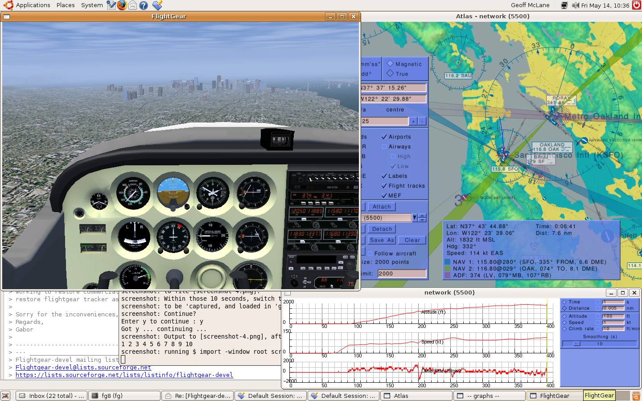Click the Show Desktop icon in taskbar
The height and width of the screenshot is (401, 642).
5,396
